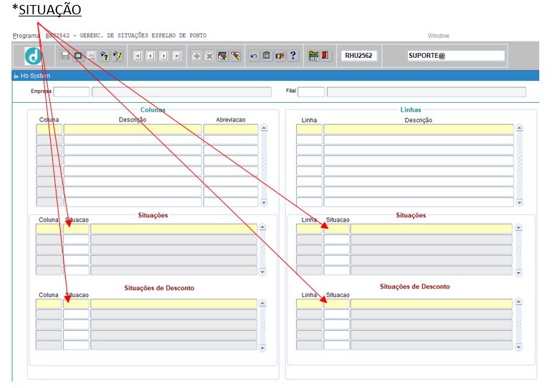Click down arrow of Linhas Situações de Desconto
The width and height of the screenshot is (555, 388).
(519, 347)
